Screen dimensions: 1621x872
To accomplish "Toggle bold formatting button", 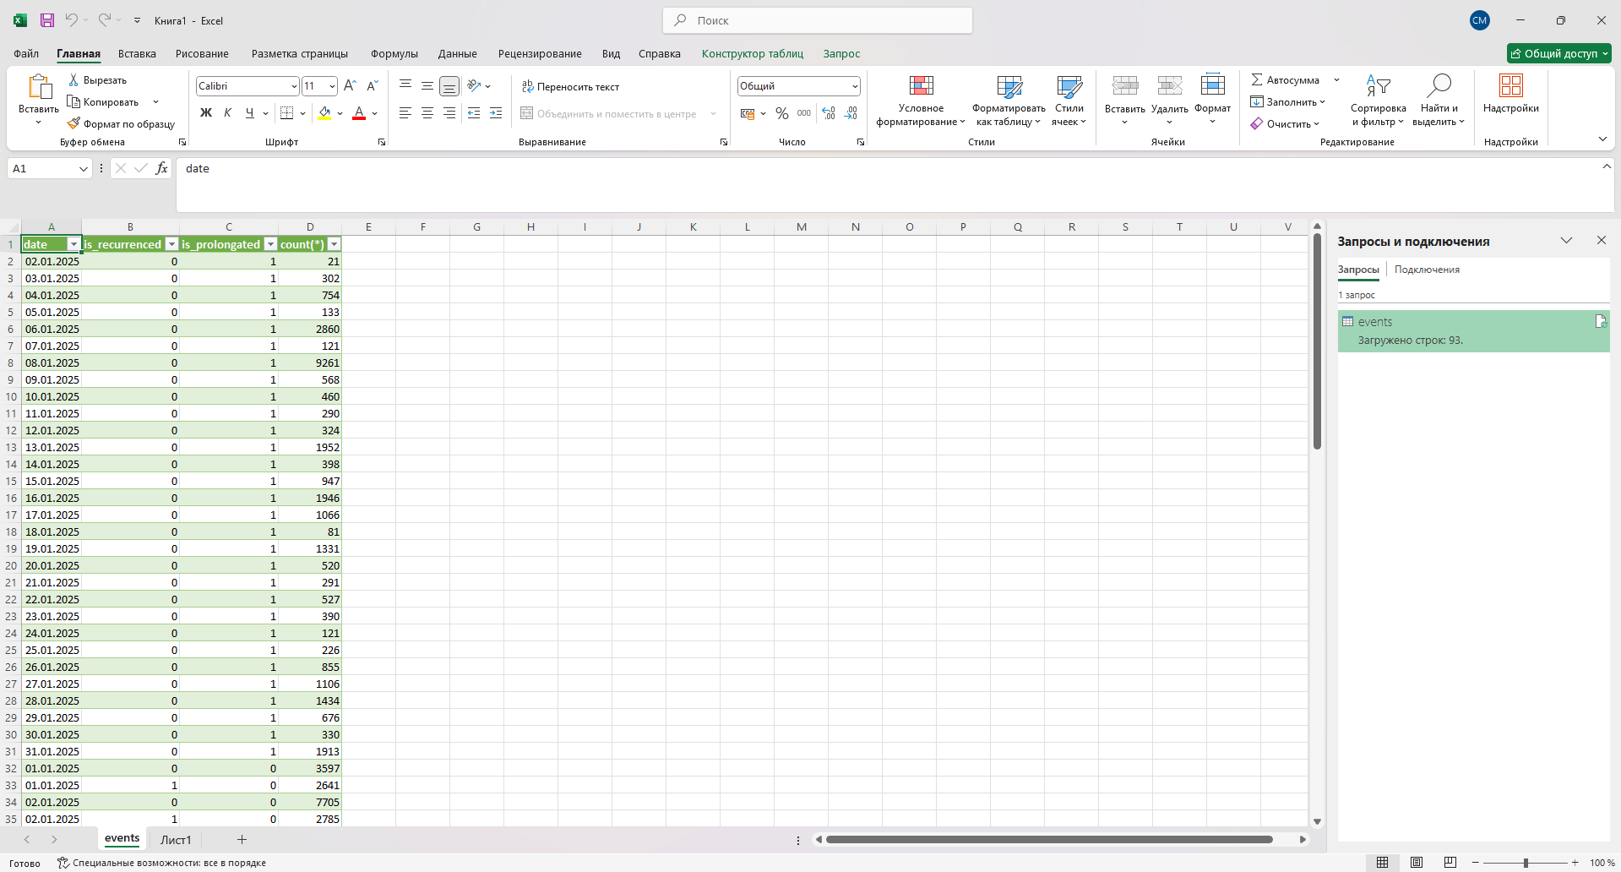I will click(x=205, y=113).
